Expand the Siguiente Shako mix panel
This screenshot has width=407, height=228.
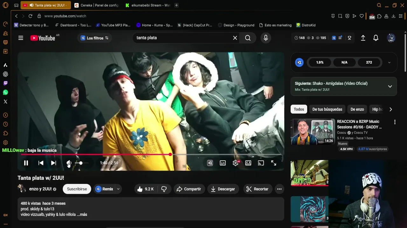[x=390, y=86]
